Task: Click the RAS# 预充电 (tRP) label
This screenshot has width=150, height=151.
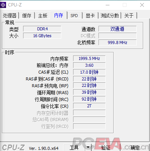Action: click(50, 86)
